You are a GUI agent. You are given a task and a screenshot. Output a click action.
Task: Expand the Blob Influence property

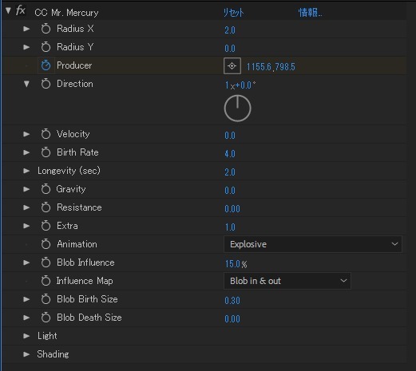tap(26, 262)
